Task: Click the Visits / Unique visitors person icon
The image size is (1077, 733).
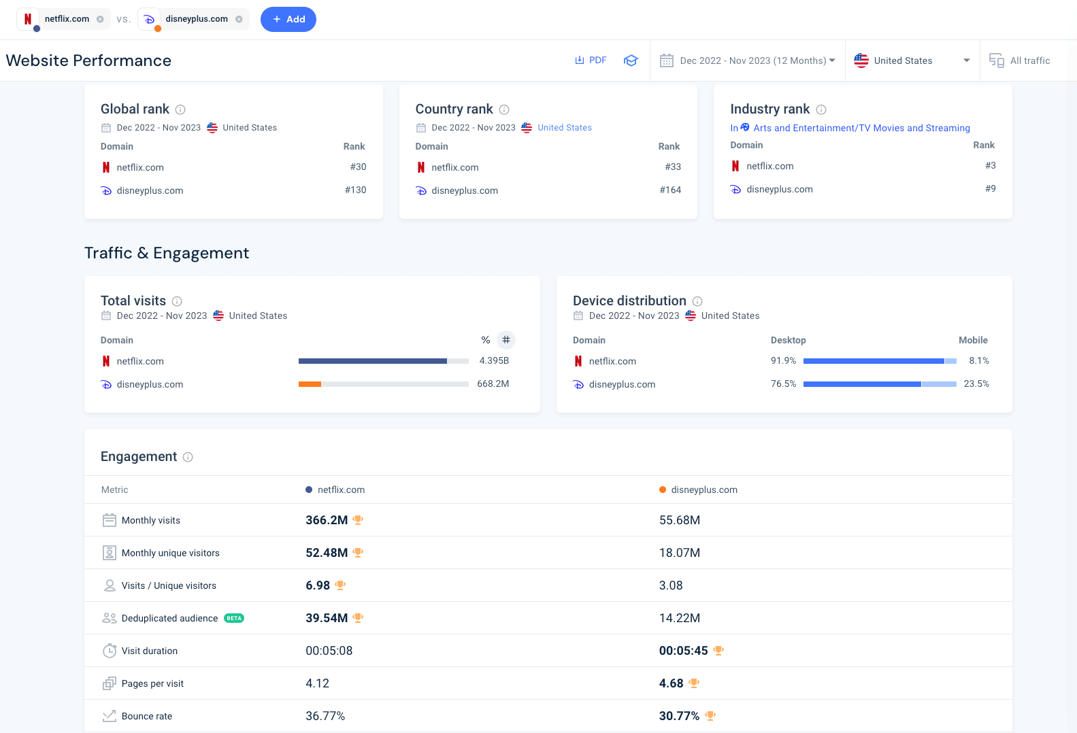Action: [x=110, y=585]
